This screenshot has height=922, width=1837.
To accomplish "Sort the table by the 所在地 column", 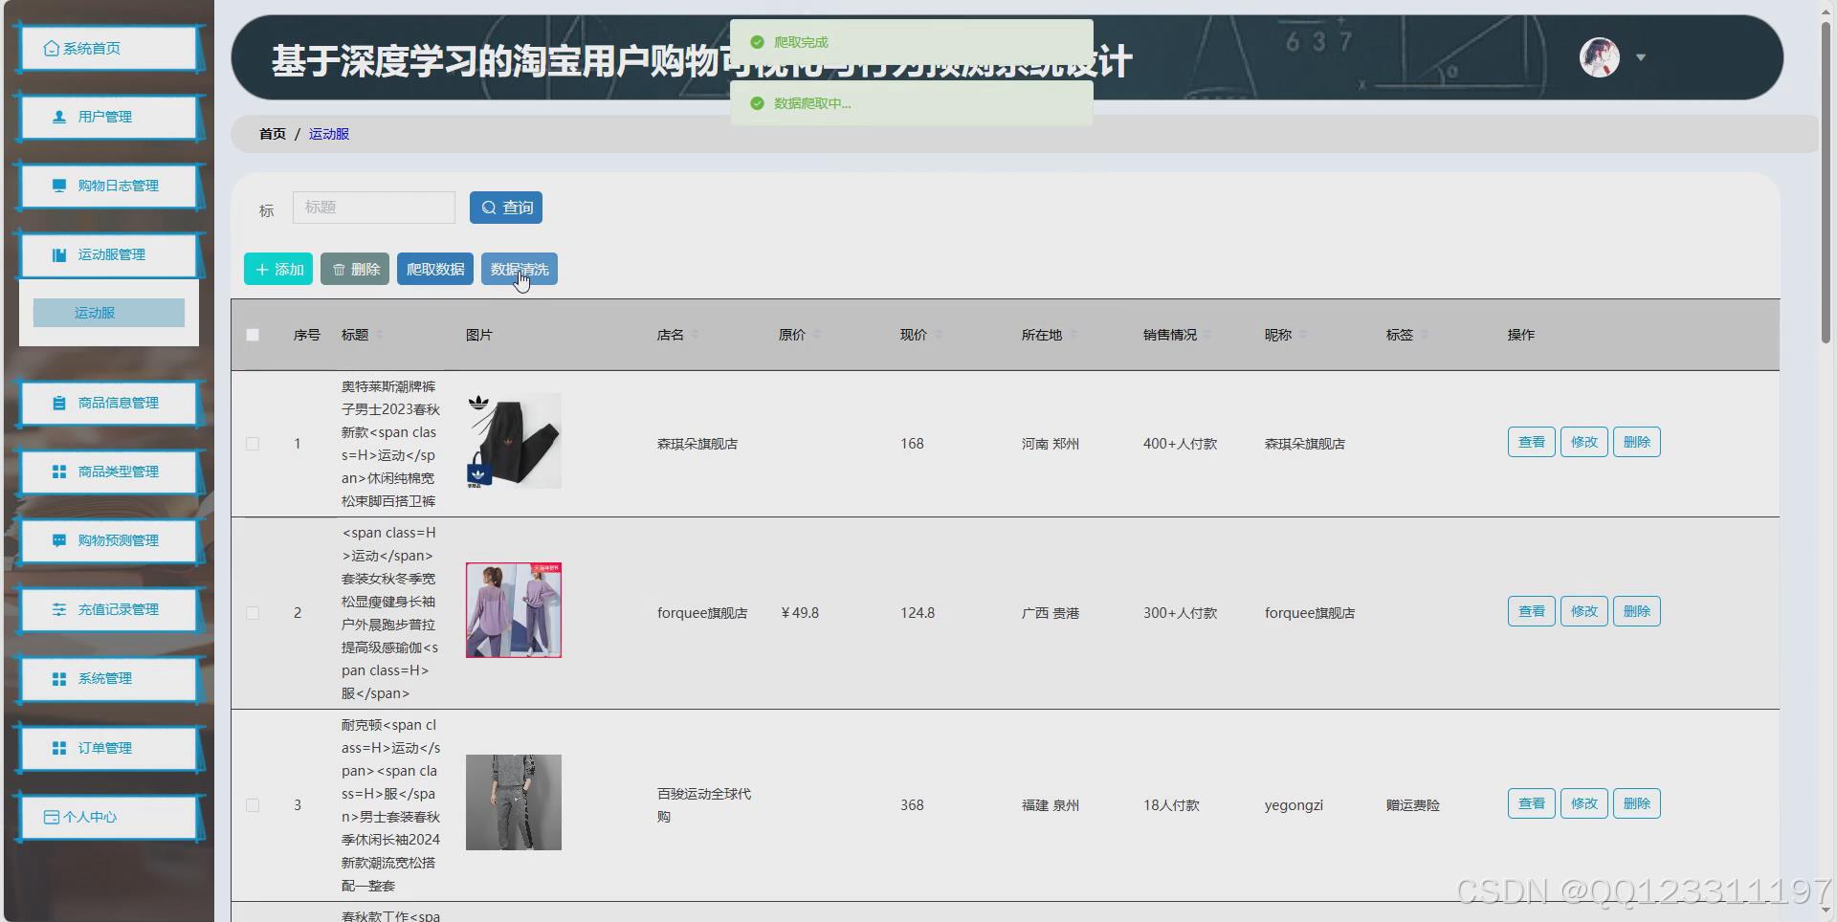I will [1073, 335].
